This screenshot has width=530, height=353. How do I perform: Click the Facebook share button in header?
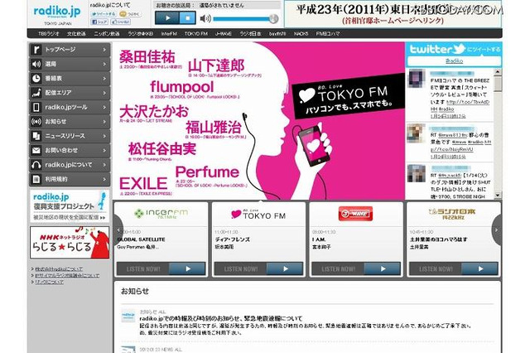coord(99,22)
